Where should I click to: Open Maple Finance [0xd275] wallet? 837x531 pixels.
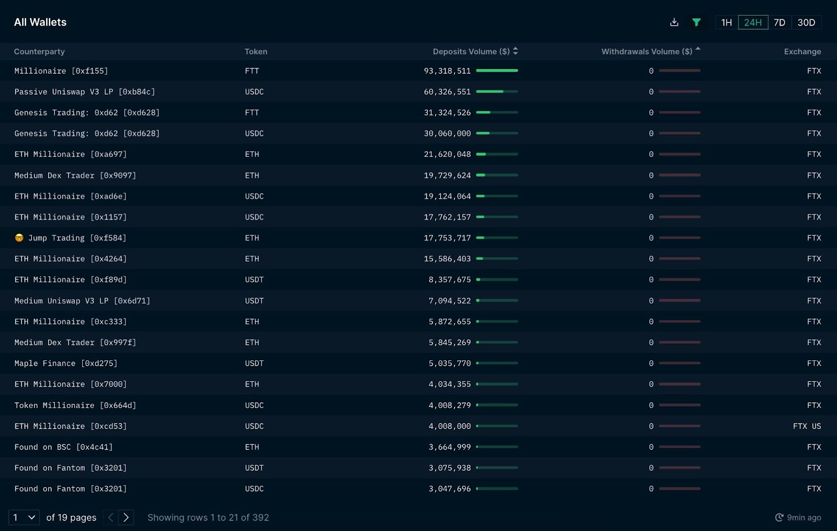click(66, 364)
